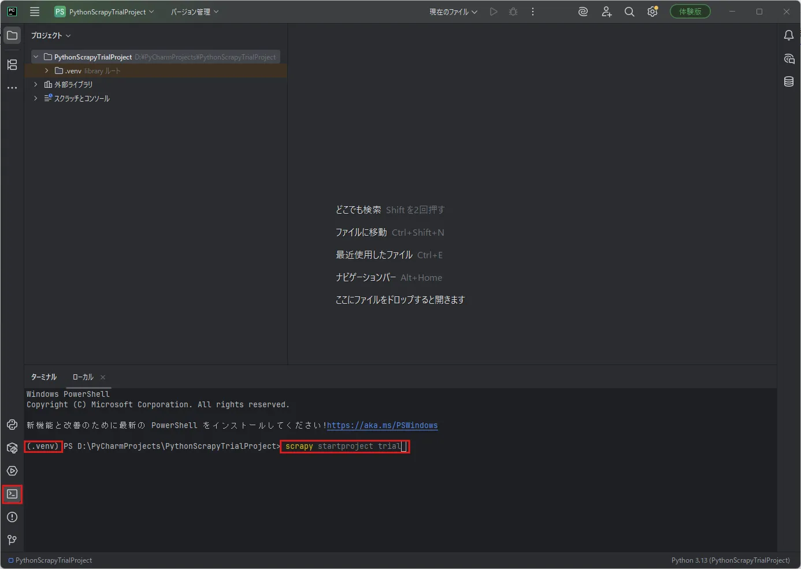This screenshot has height=569, width=801.
Task: Open the AI Assistant tool window
Action: [x=789, y=58]
